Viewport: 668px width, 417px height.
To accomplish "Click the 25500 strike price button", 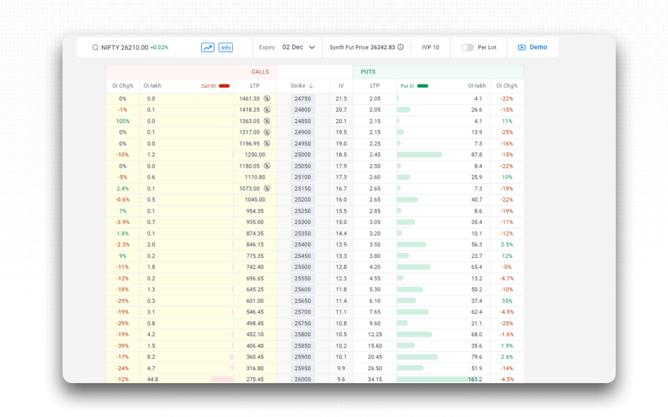I will (303, 267).
